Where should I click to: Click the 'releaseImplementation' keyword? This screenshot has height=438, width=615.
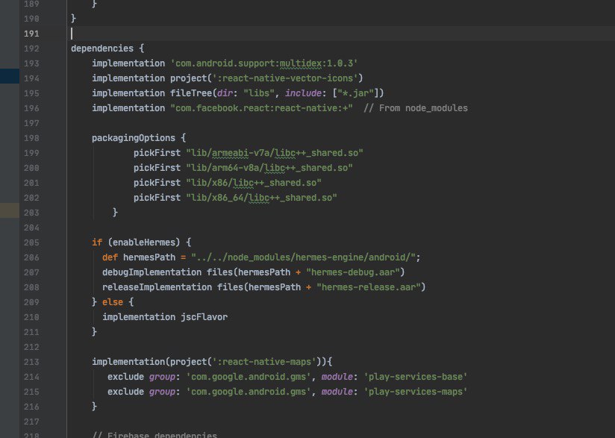[x=157, y=287]
